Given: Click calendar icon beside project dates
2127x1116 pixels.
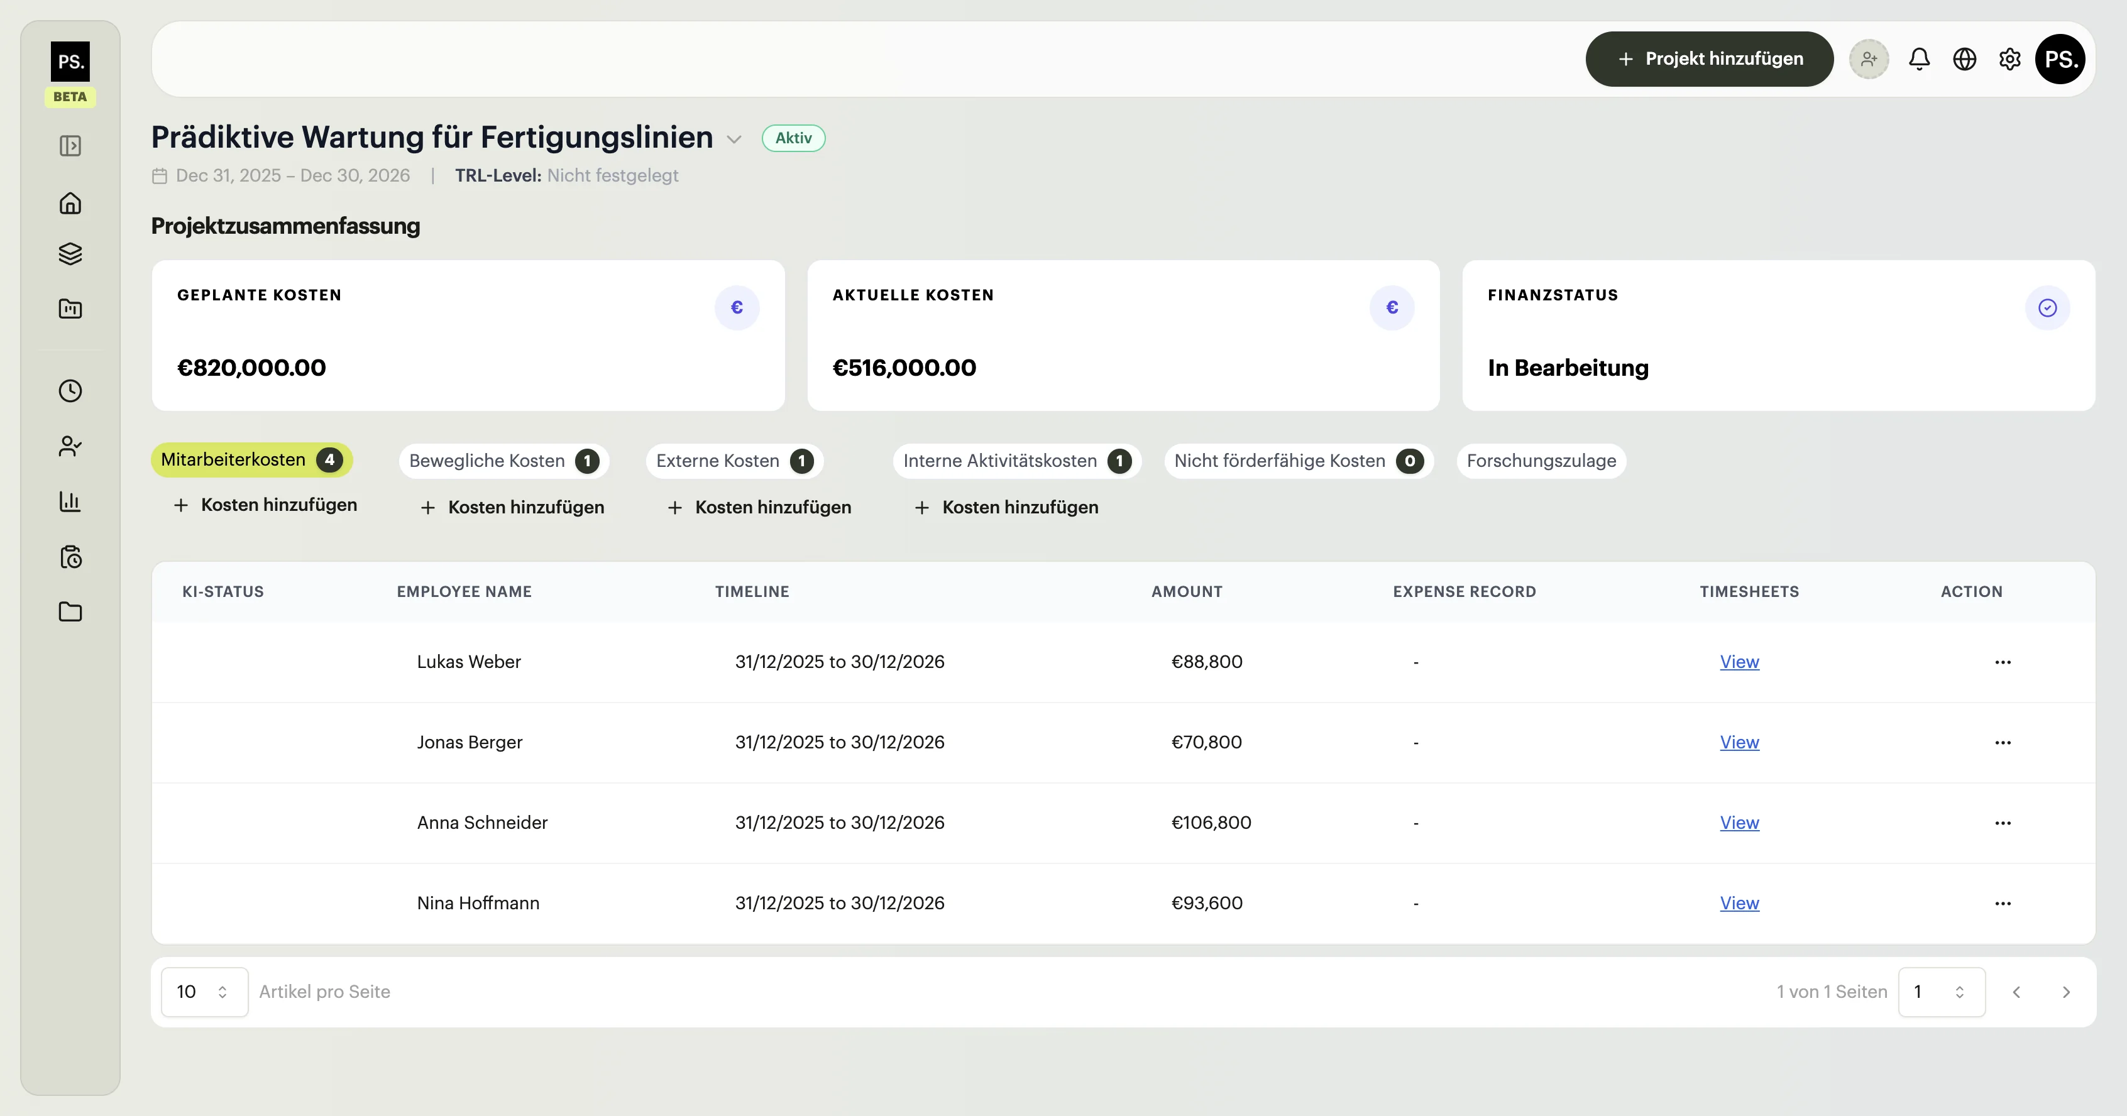Looking at the screenshot, I should click(x=160, y=176).
